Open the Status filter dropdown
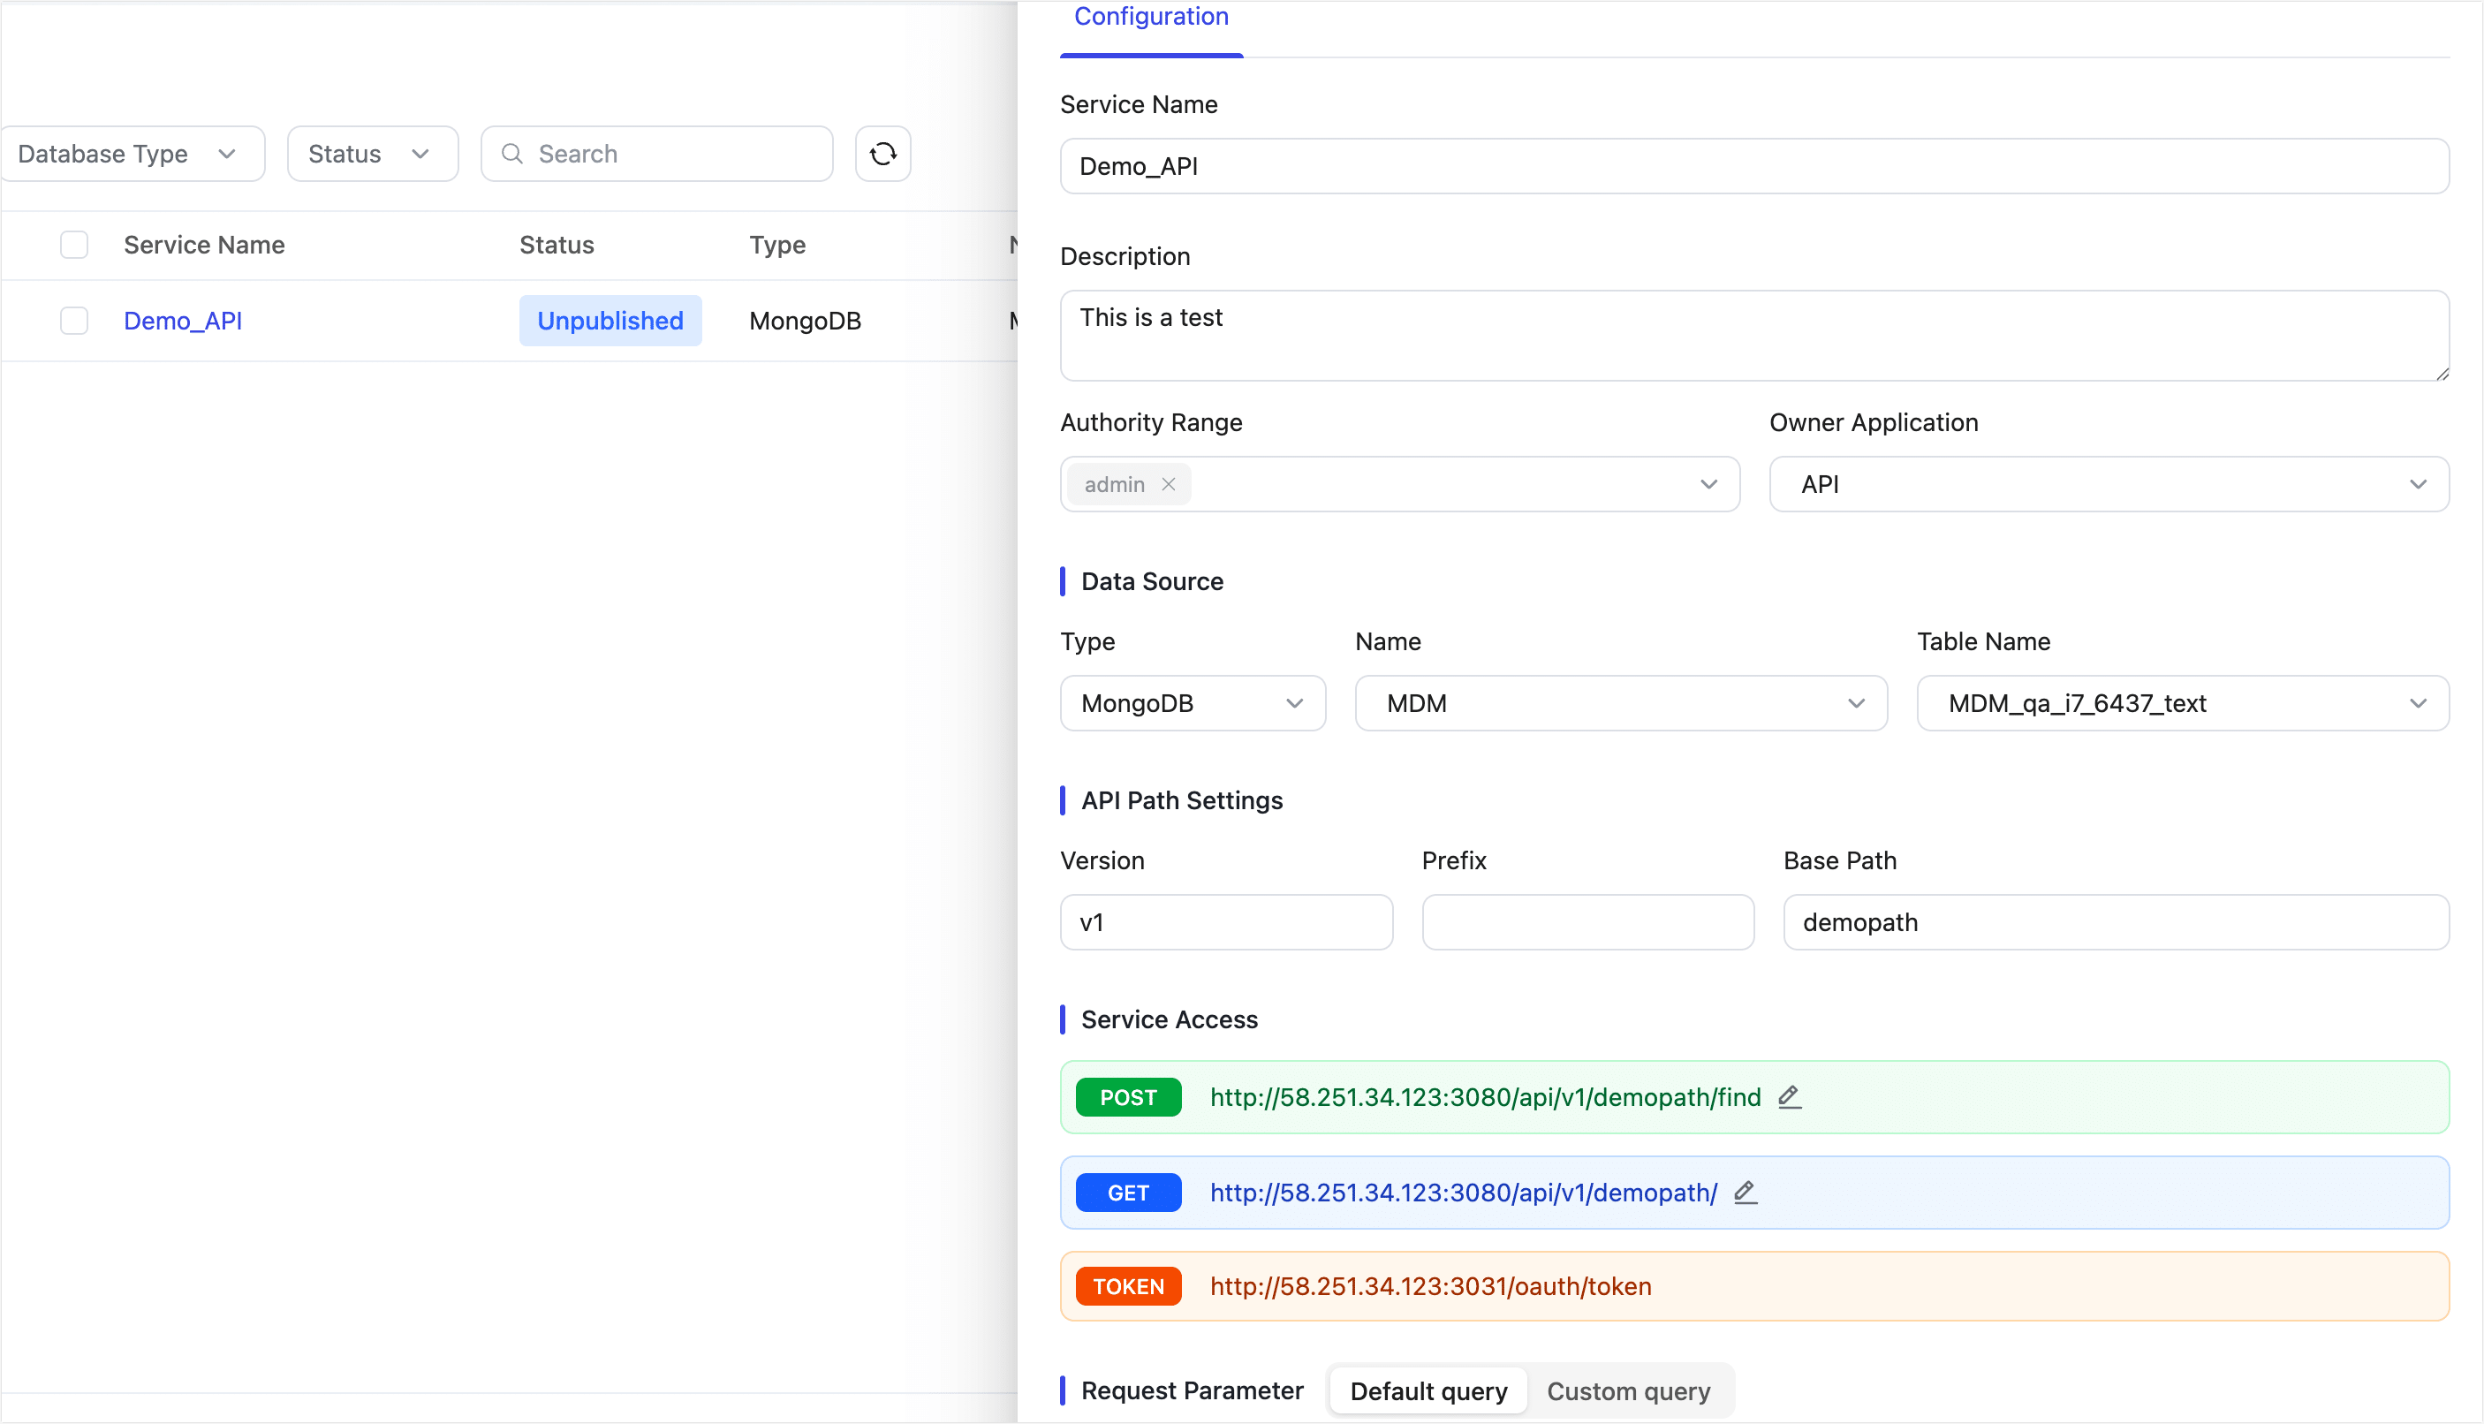The image size is (2484, 1424). (x=372, y=154)
